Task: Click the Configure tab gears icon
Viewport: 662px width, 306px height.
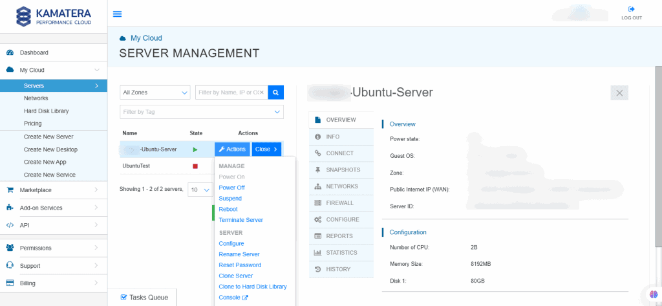Action: [318, 220]
